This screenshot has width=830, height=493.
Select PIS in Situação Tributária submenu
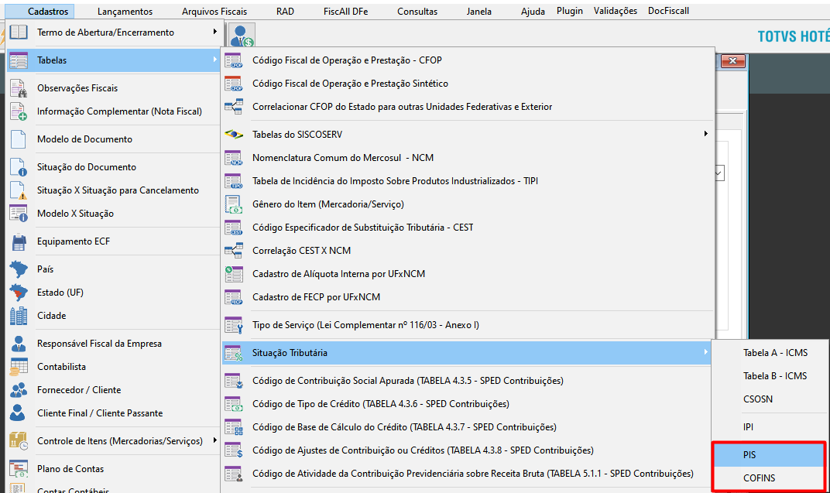point(770,455)
